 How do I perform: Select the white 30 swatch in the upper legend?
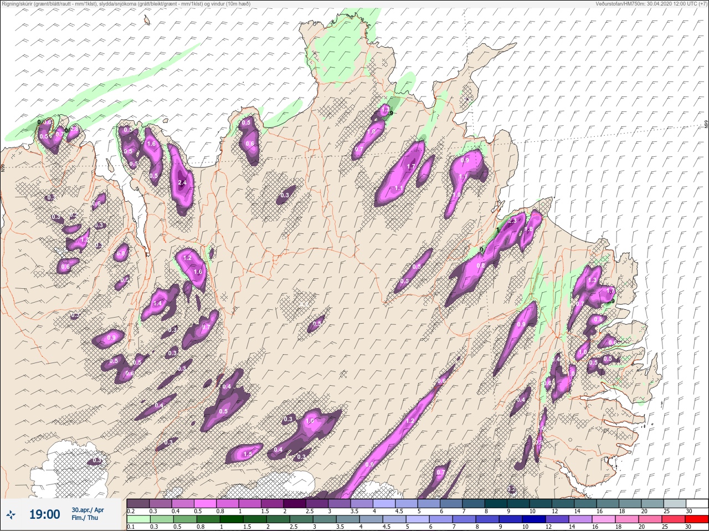pyautogui.click(x=696, y=503)
